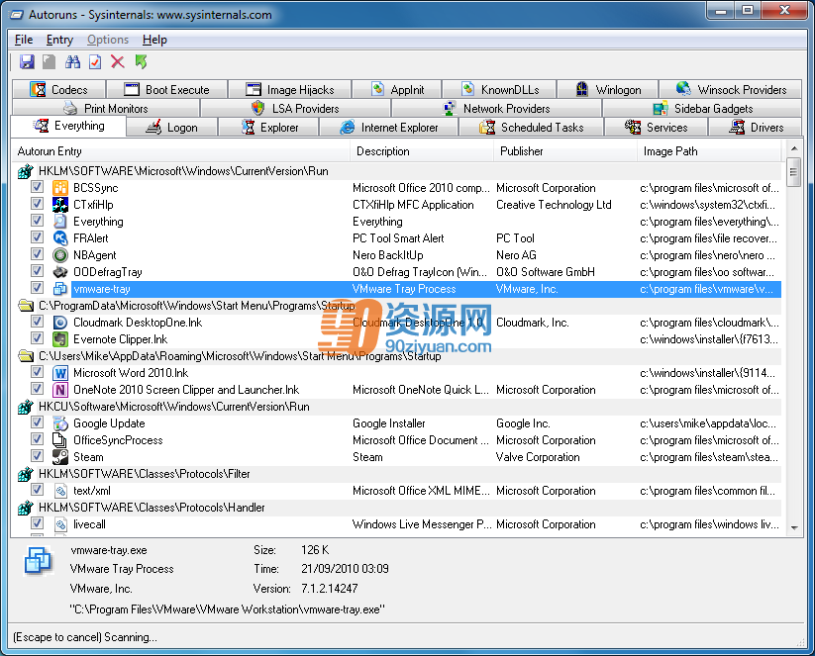Click the text/xml filter entry icon
This screenshot has height=656, width=815.
pyautogui.click(x=60, y=491)
